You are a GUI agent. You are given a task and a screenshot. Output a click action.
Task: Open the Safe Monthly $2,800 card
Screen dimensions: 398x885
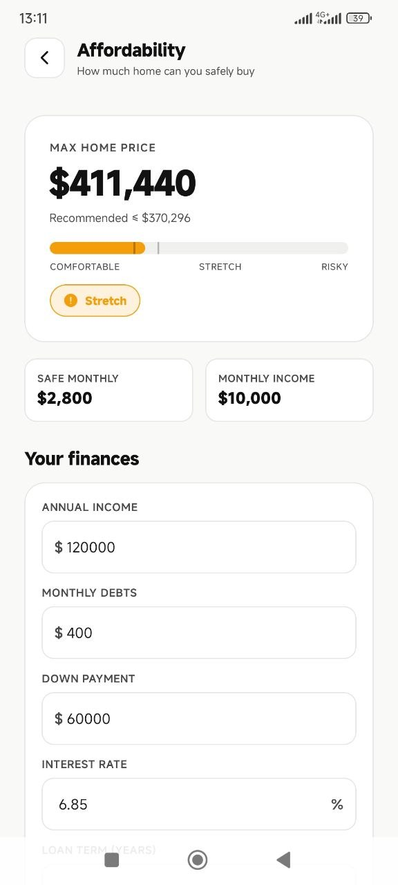tap(108, 390)
